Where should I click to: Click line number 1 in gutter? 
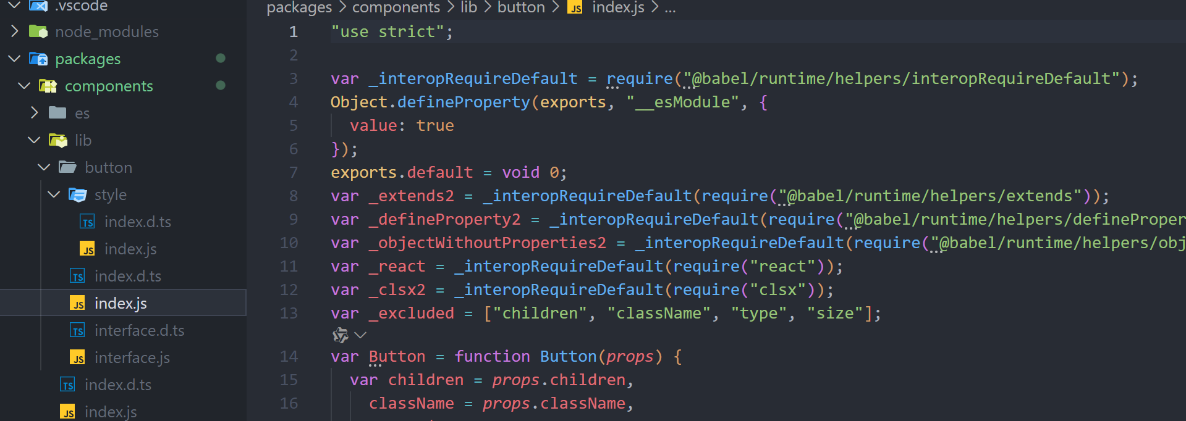click(294, 31)
